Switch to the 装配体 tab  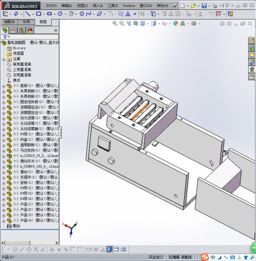coord(9,22)
